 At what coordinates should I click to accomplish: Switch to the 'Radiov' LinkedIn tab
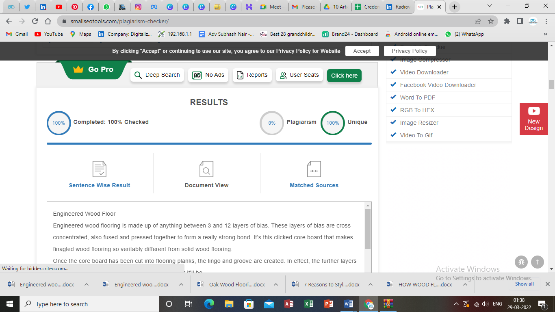click(399, 7)
